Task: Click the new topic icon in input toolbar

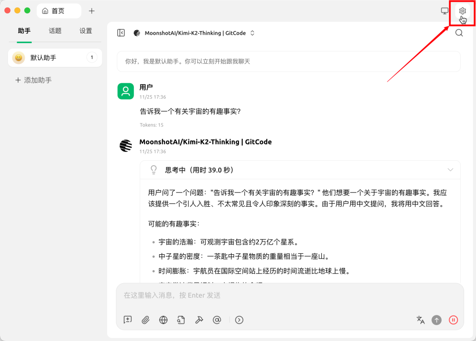Action: 128,320
